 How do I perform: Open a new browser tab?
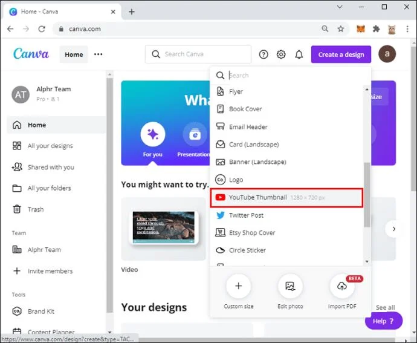pos(132,11)
